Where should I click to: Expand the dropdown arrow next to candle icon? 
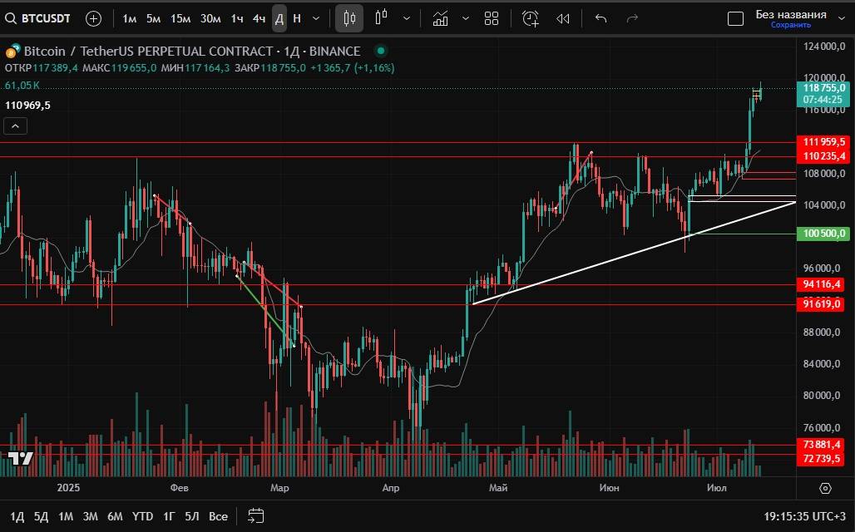coord(406,18)
